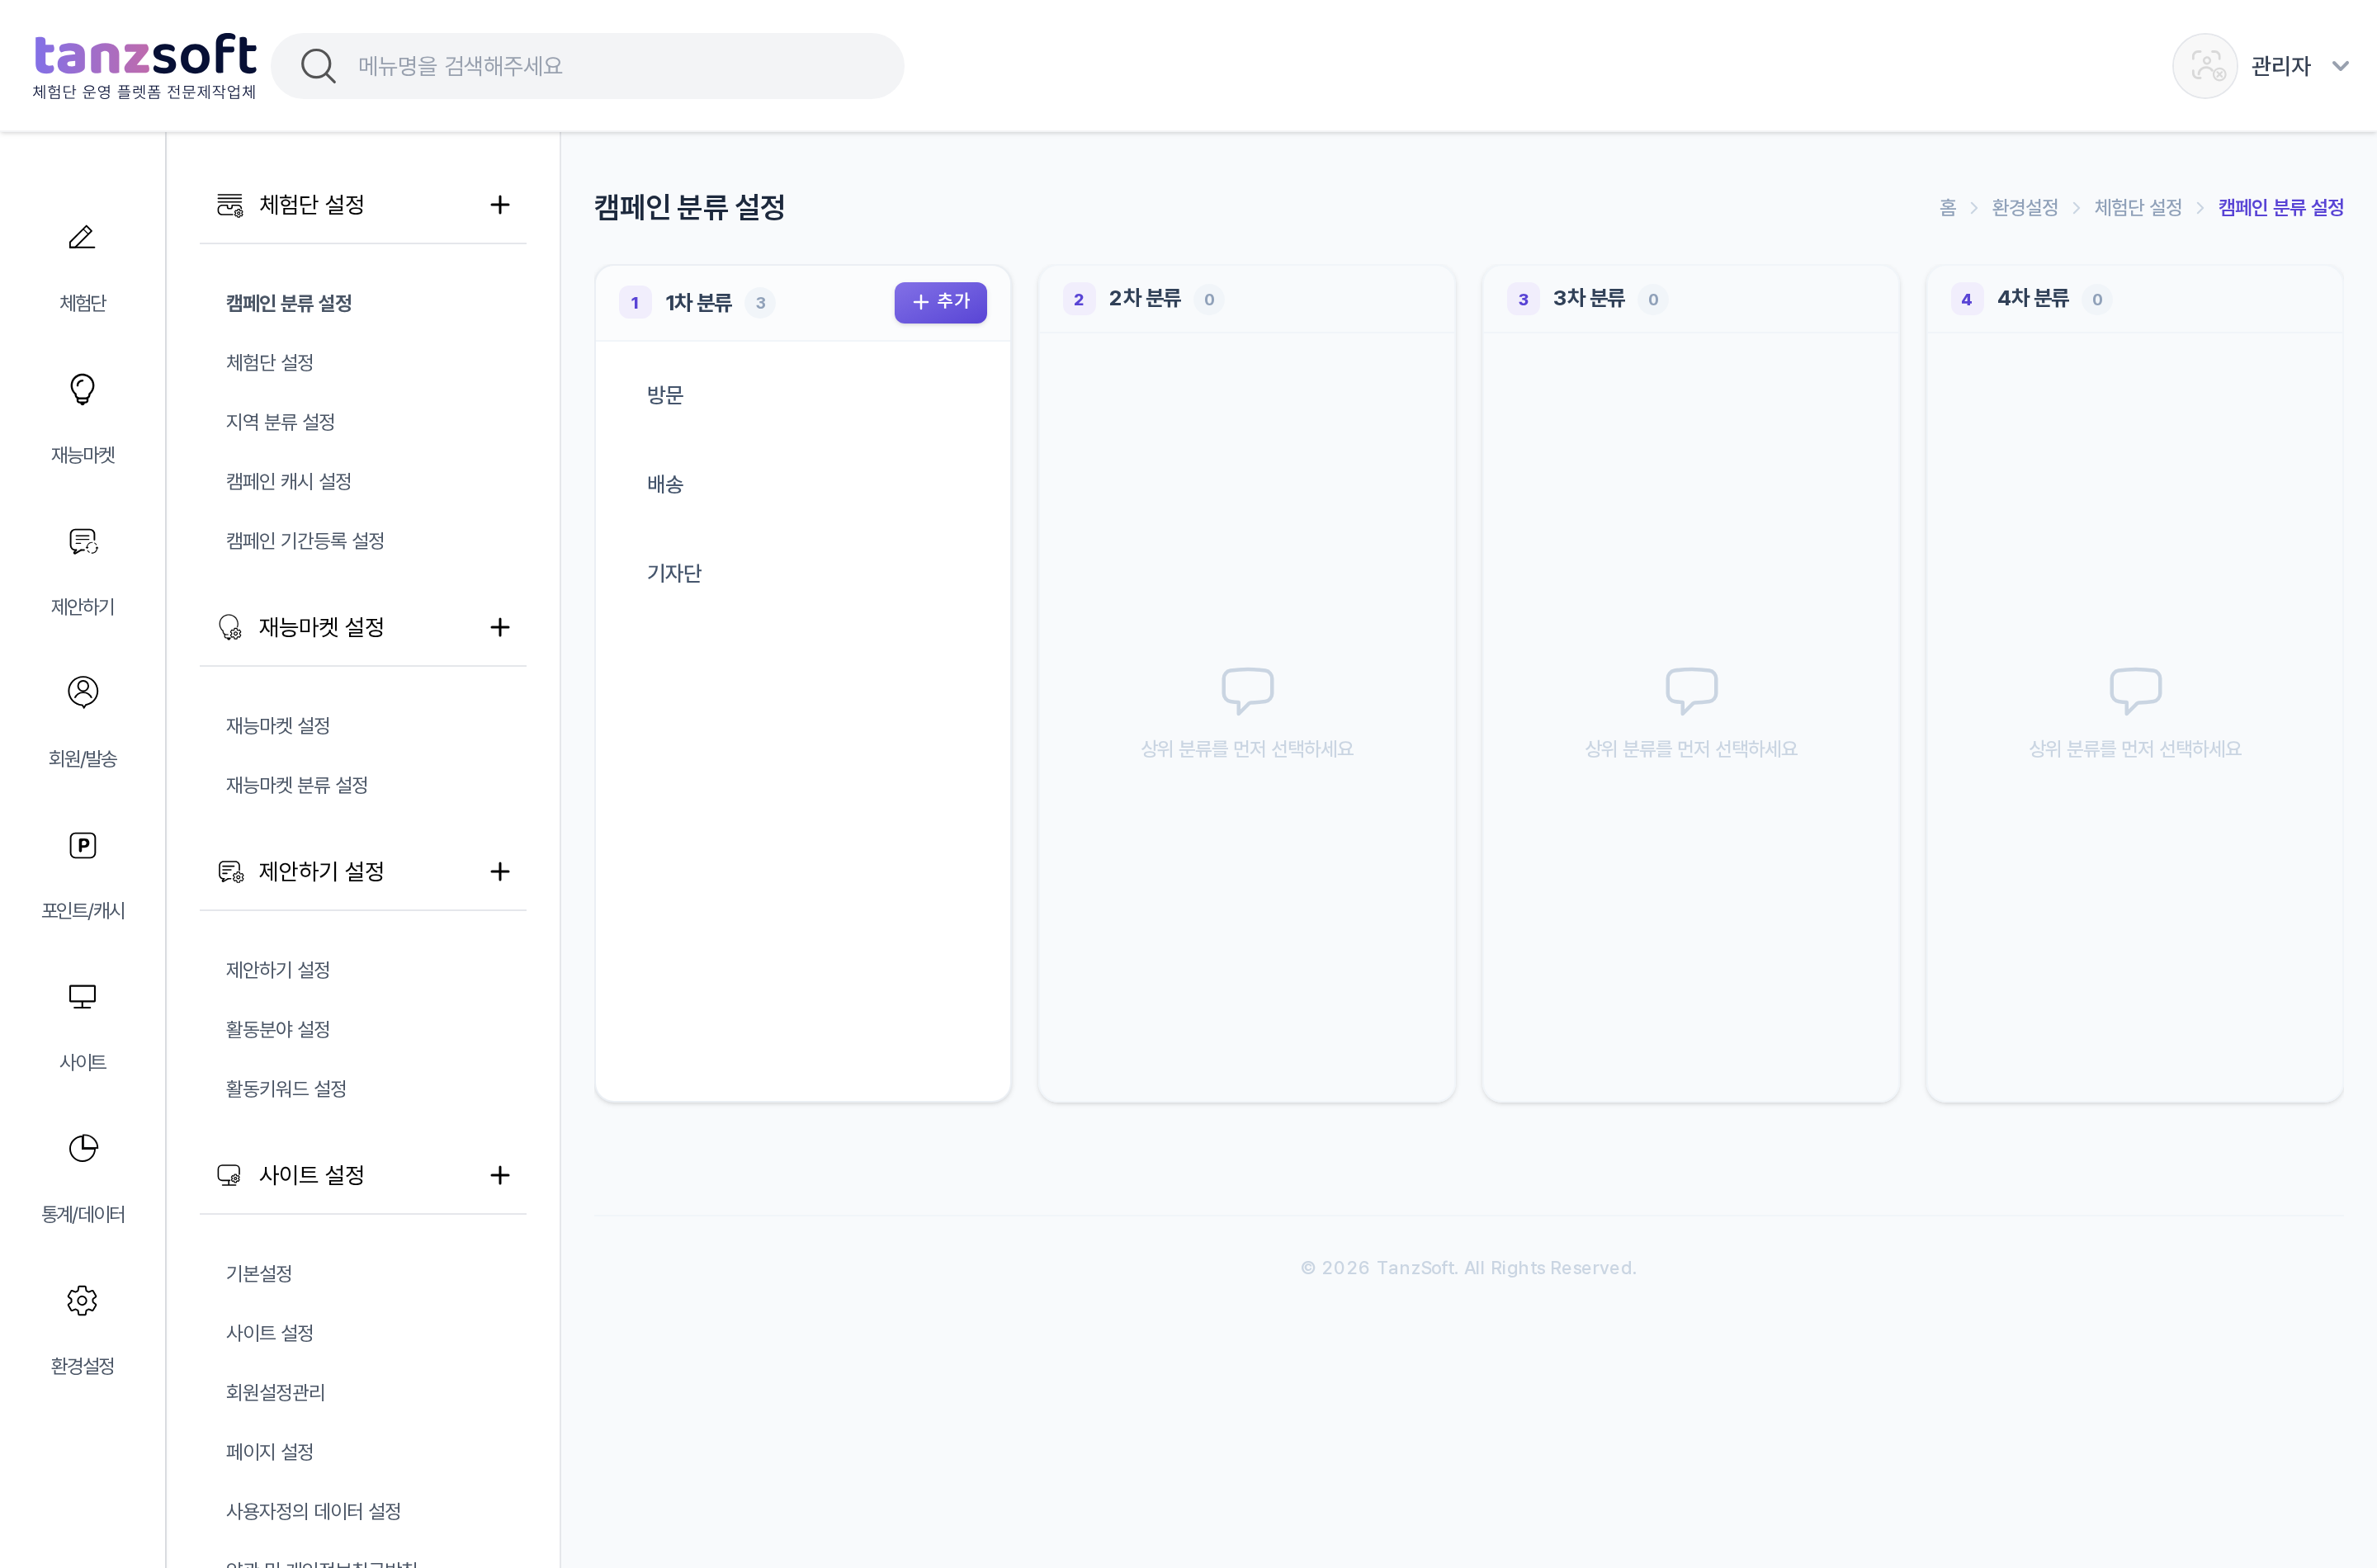Open 기본설정 menu item

tap(259, 1273)
